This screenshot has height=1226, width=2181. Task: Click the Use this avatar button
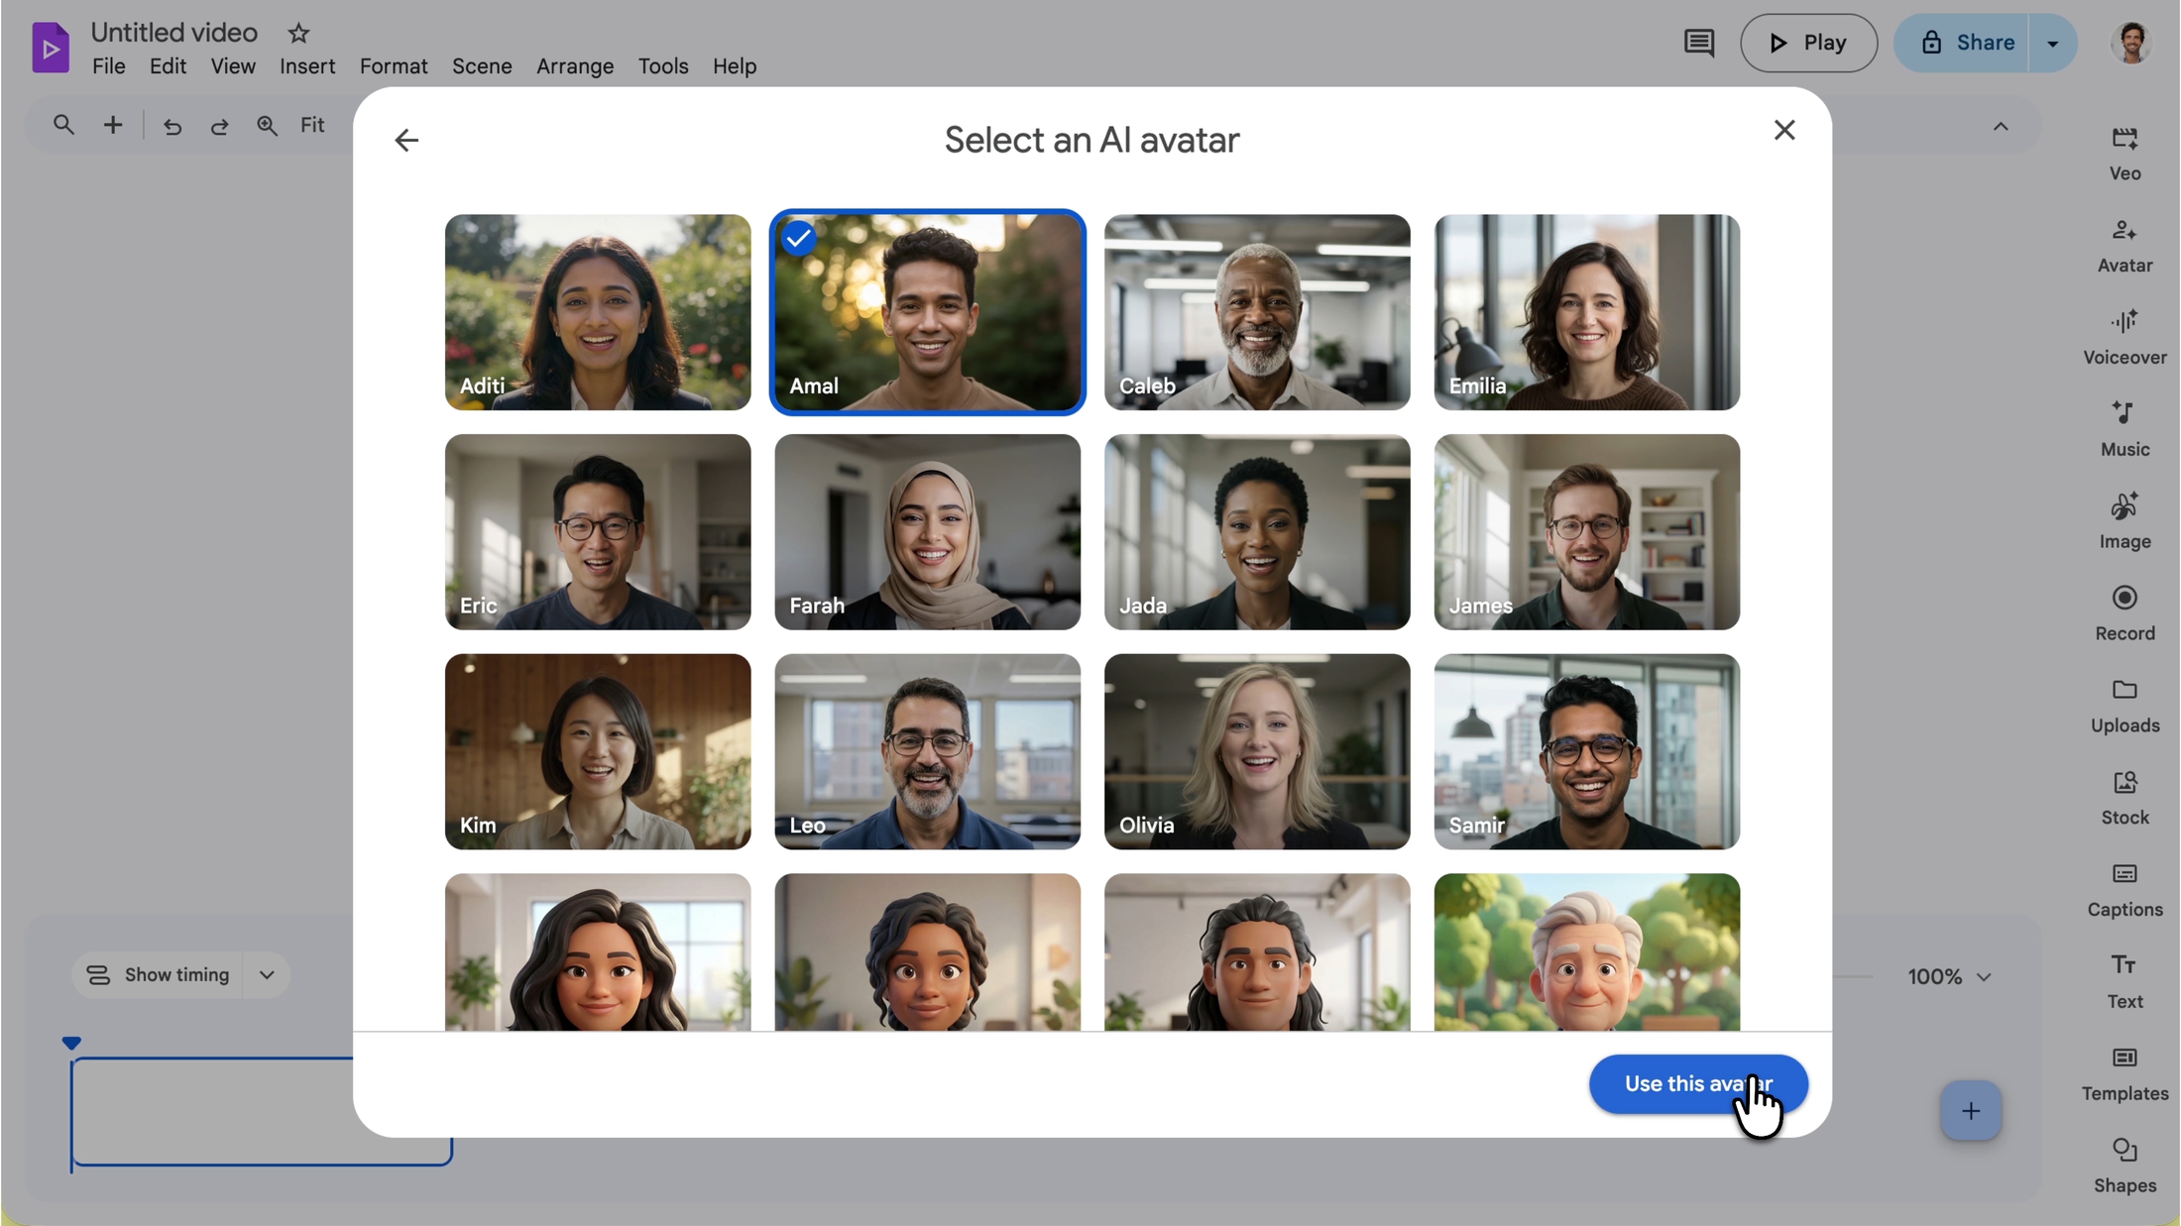pyautogui.click(x=1698, y=1084)
